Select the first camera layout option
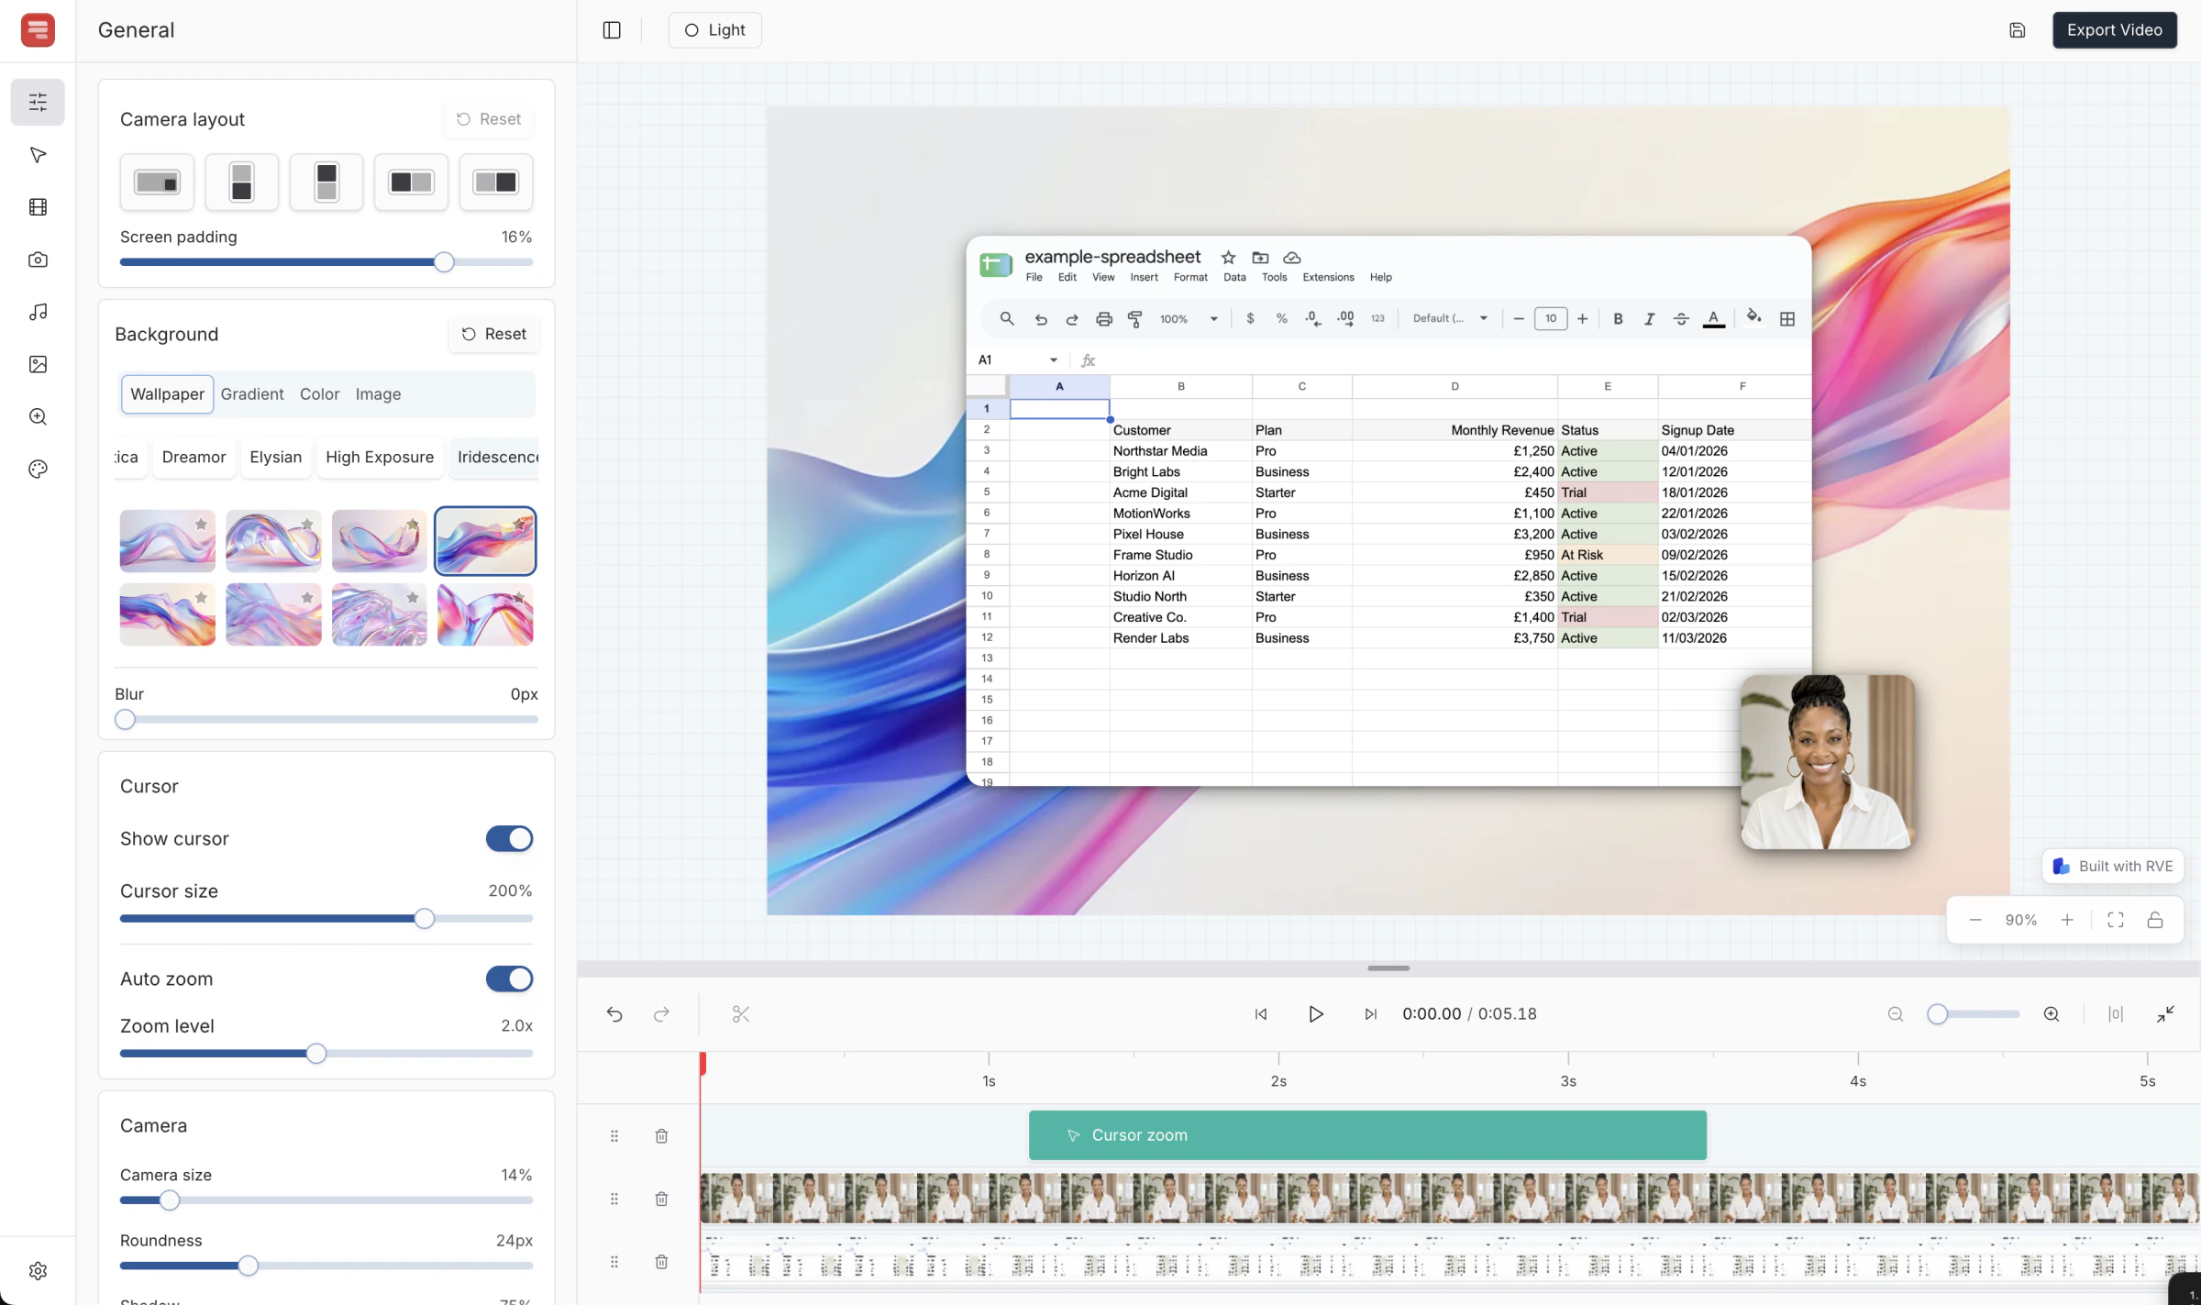 click(x=157, y=182)
